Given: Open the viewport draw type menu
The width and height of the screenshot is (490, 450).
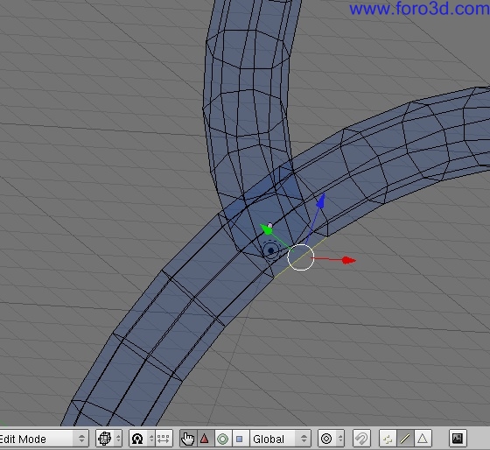Looking at the screenshot, I should [108, 439].
